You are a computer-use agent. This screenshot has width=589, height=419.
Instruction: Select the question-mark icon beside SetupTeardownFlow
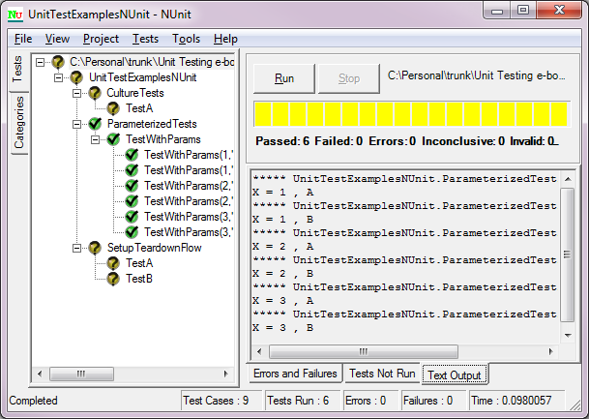click(x=95, y=248)
